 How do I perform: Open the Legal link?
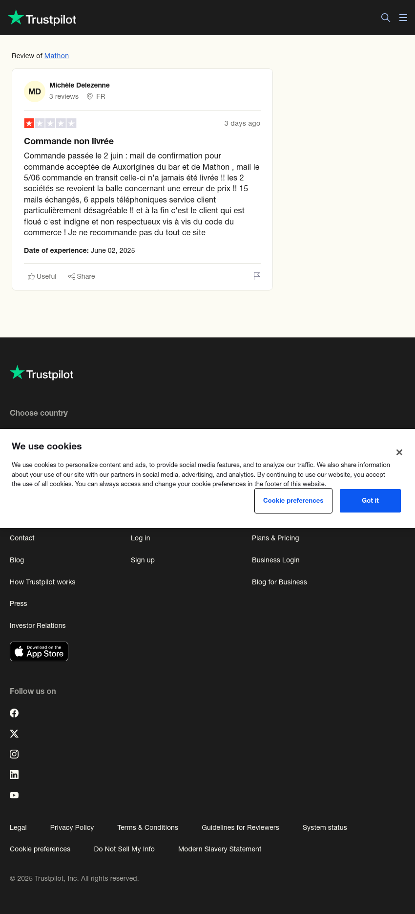[18, 827]
